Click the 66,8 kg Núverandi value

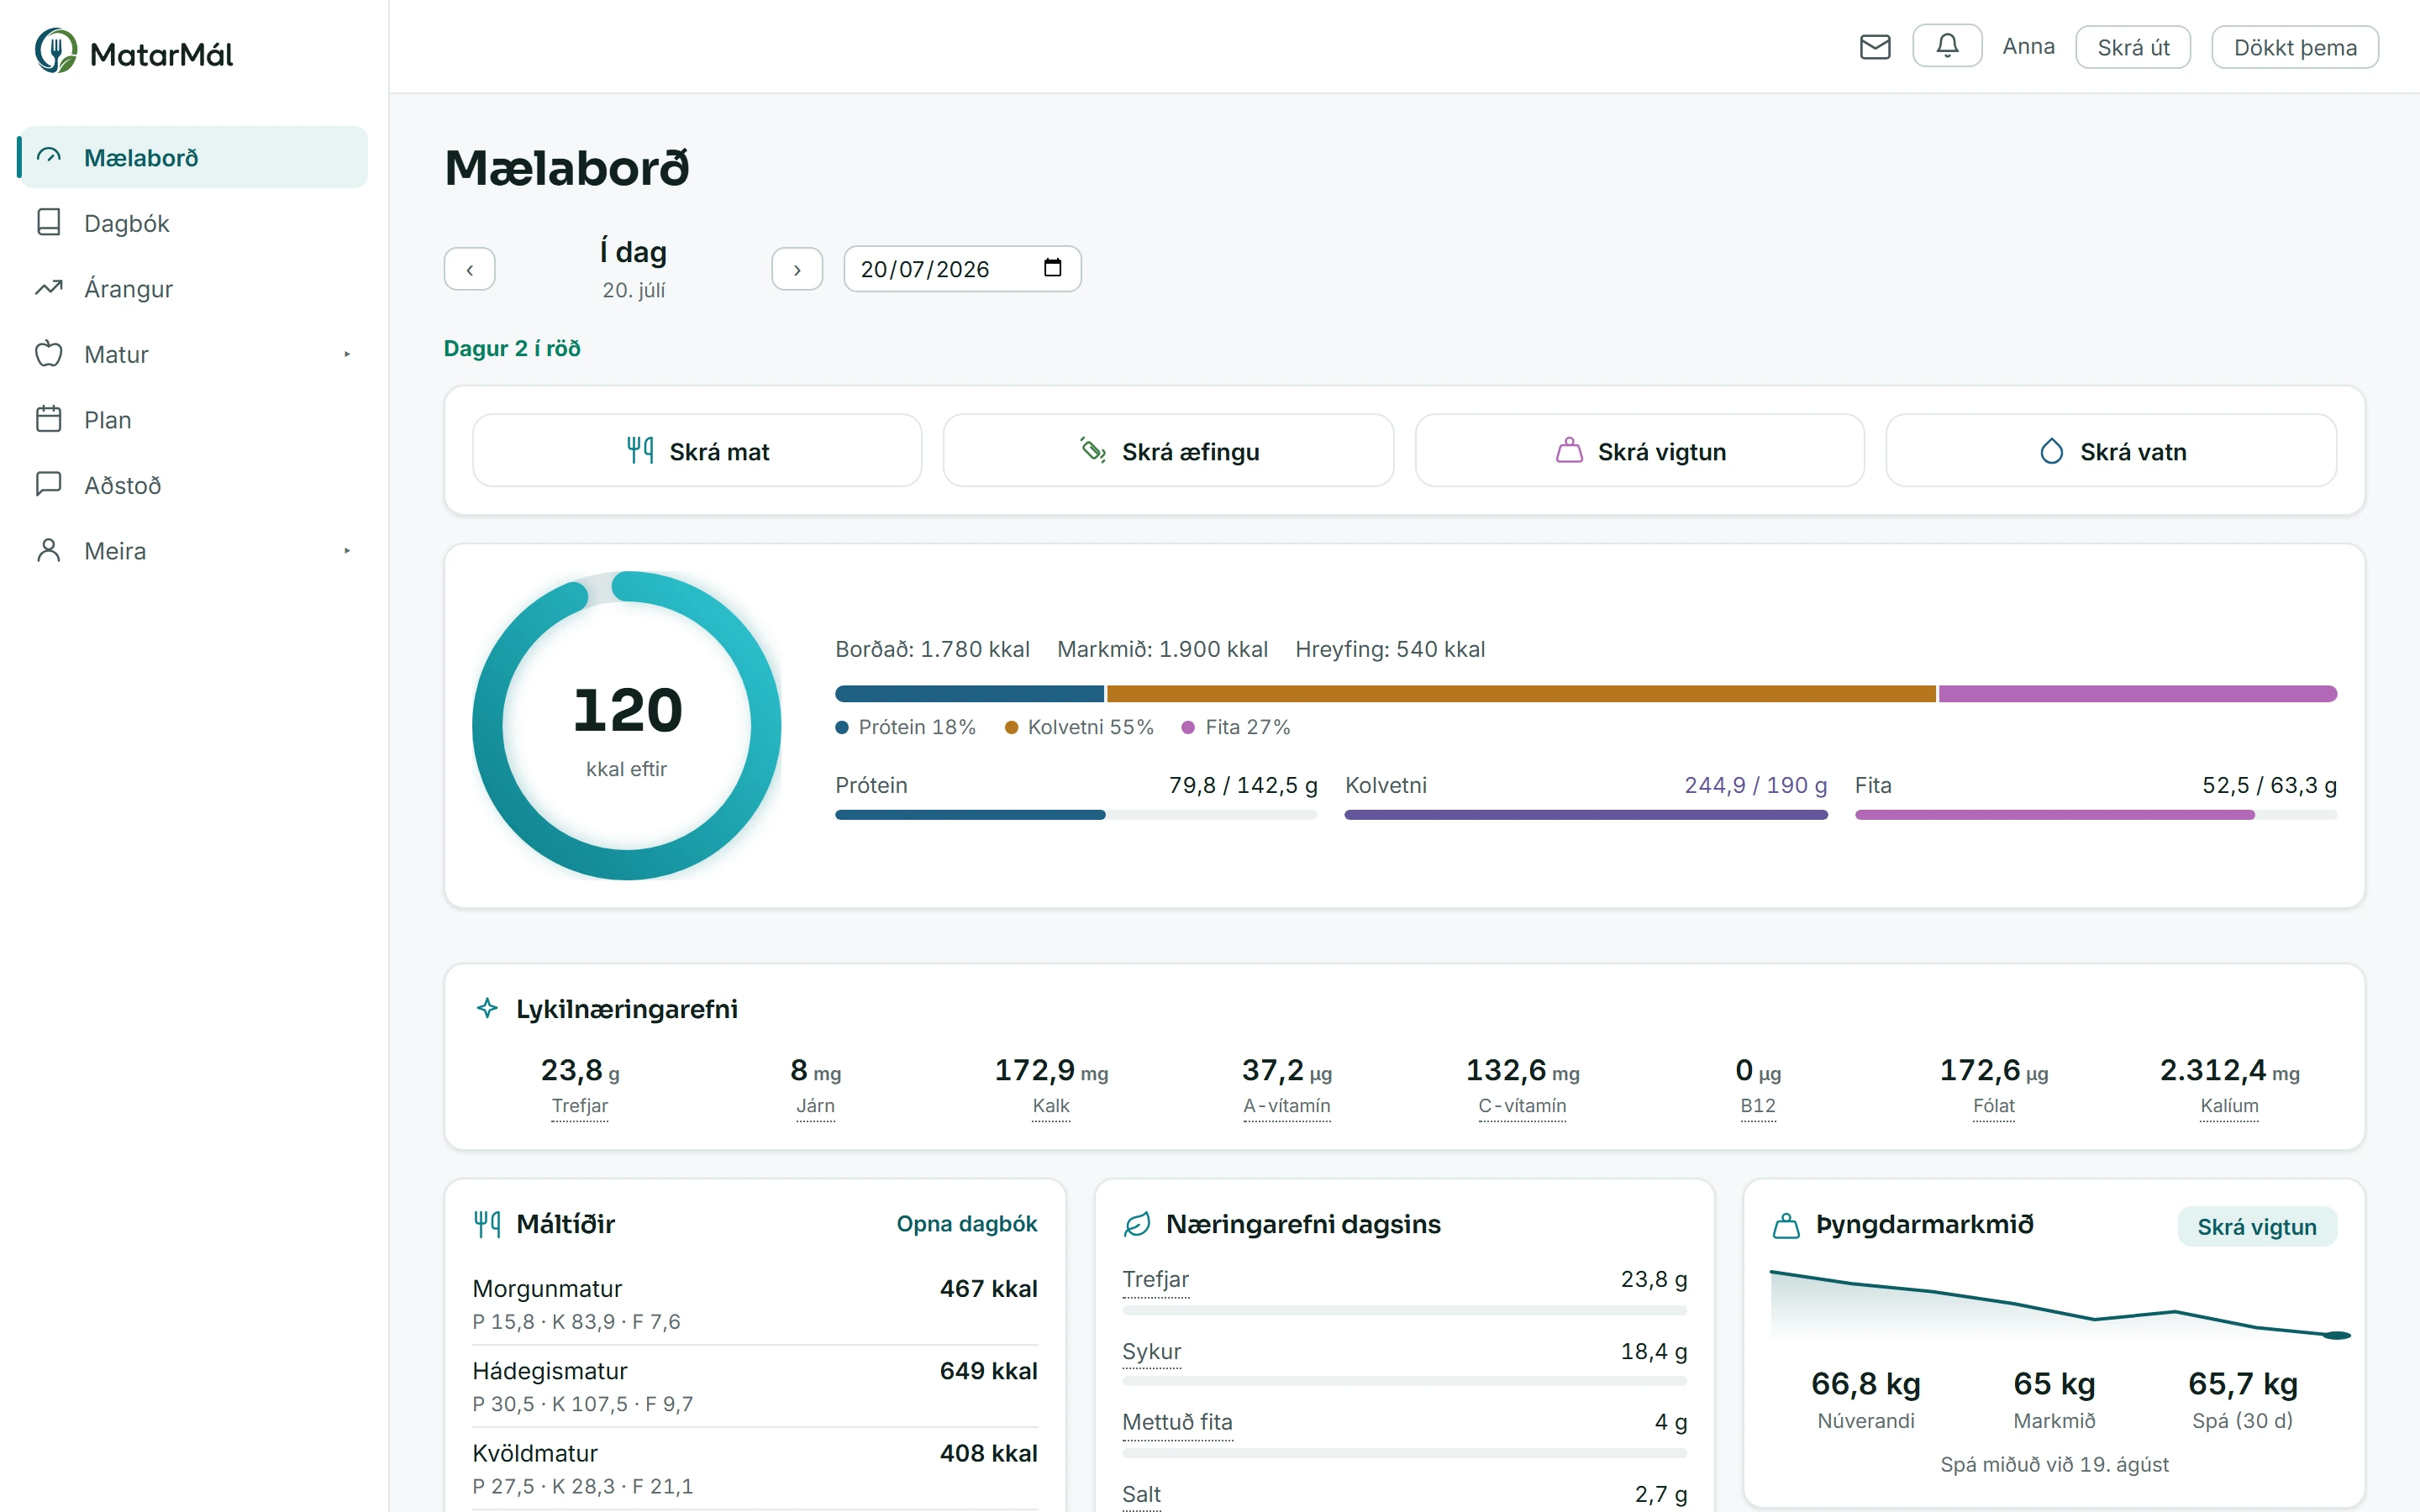[1866, 1384]
